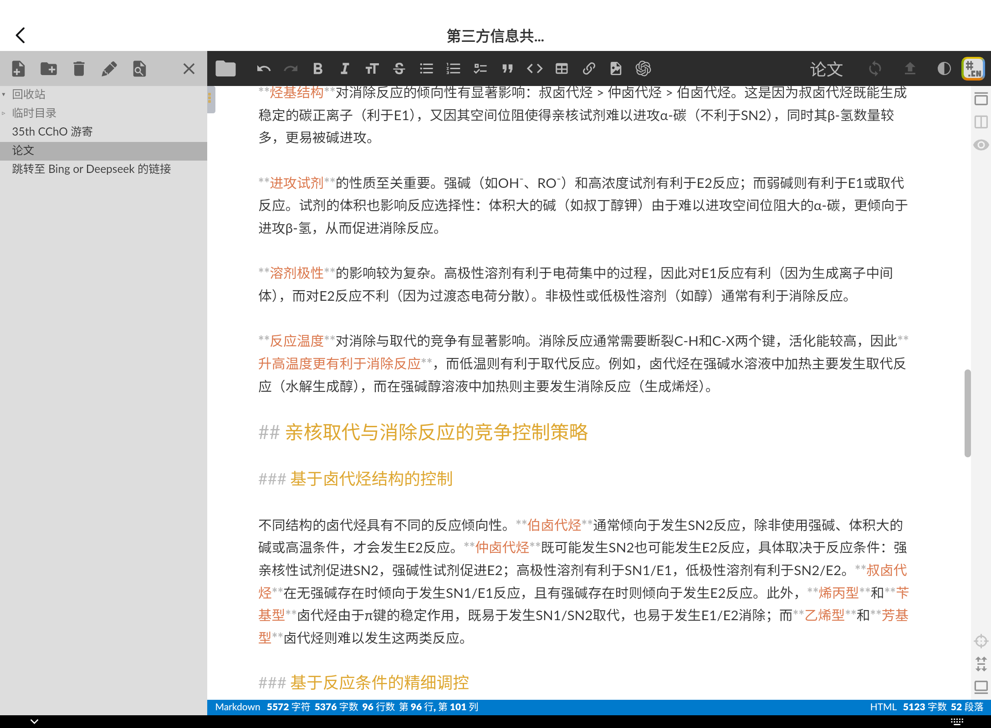Click the 论文 title in the toolbar
This screenshot has height=728, width=991.
(826, 69)
